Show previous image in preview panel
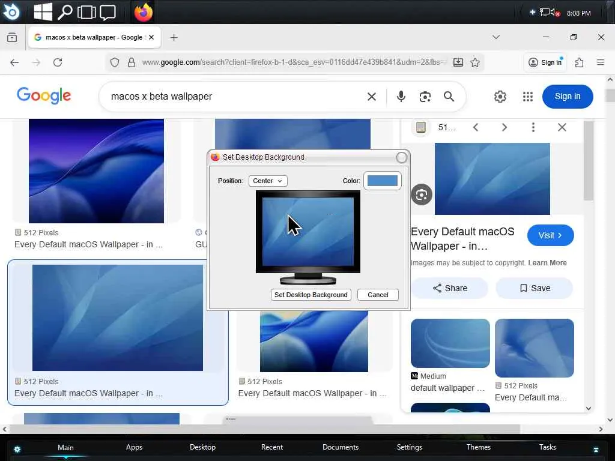 (x=476, y=127)
